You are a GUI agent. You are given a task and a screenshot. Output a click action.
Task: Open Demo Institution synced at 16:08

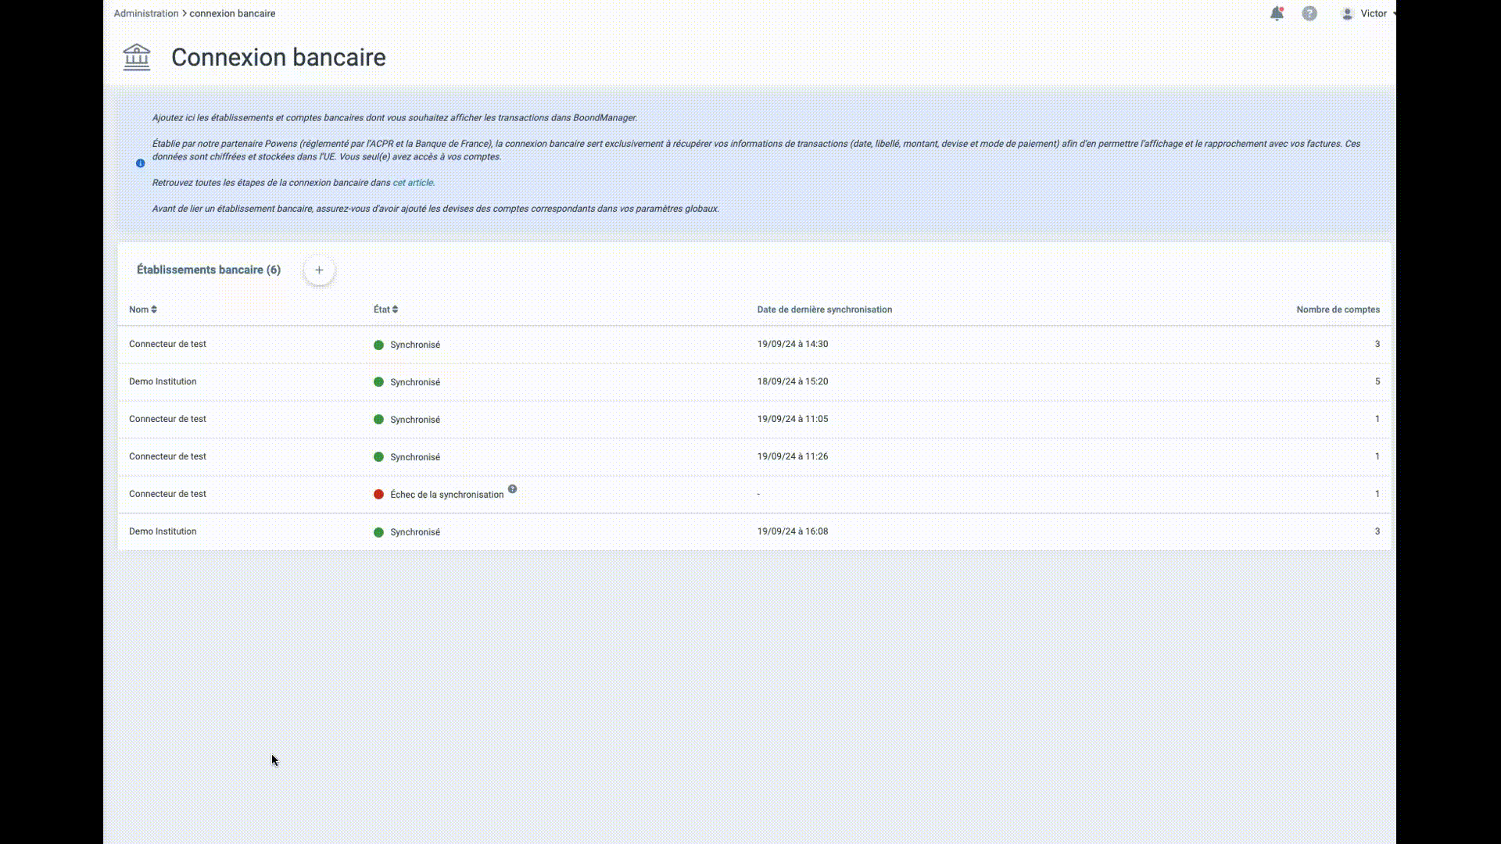(x=163, y=531)
